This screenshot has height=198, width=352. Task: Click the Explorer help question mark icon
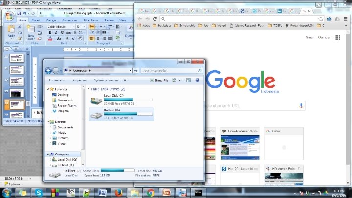coord(198,80)
